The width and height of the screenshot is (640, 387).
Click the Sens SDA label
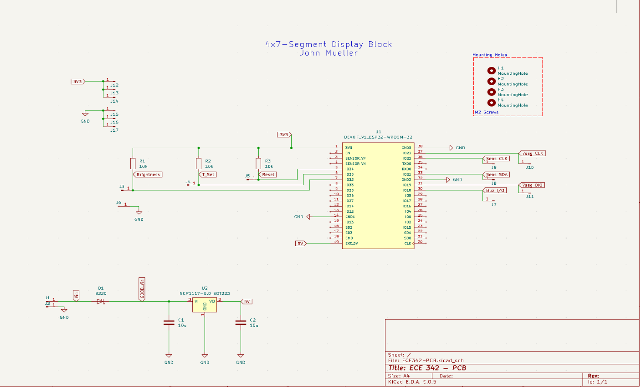496,175
